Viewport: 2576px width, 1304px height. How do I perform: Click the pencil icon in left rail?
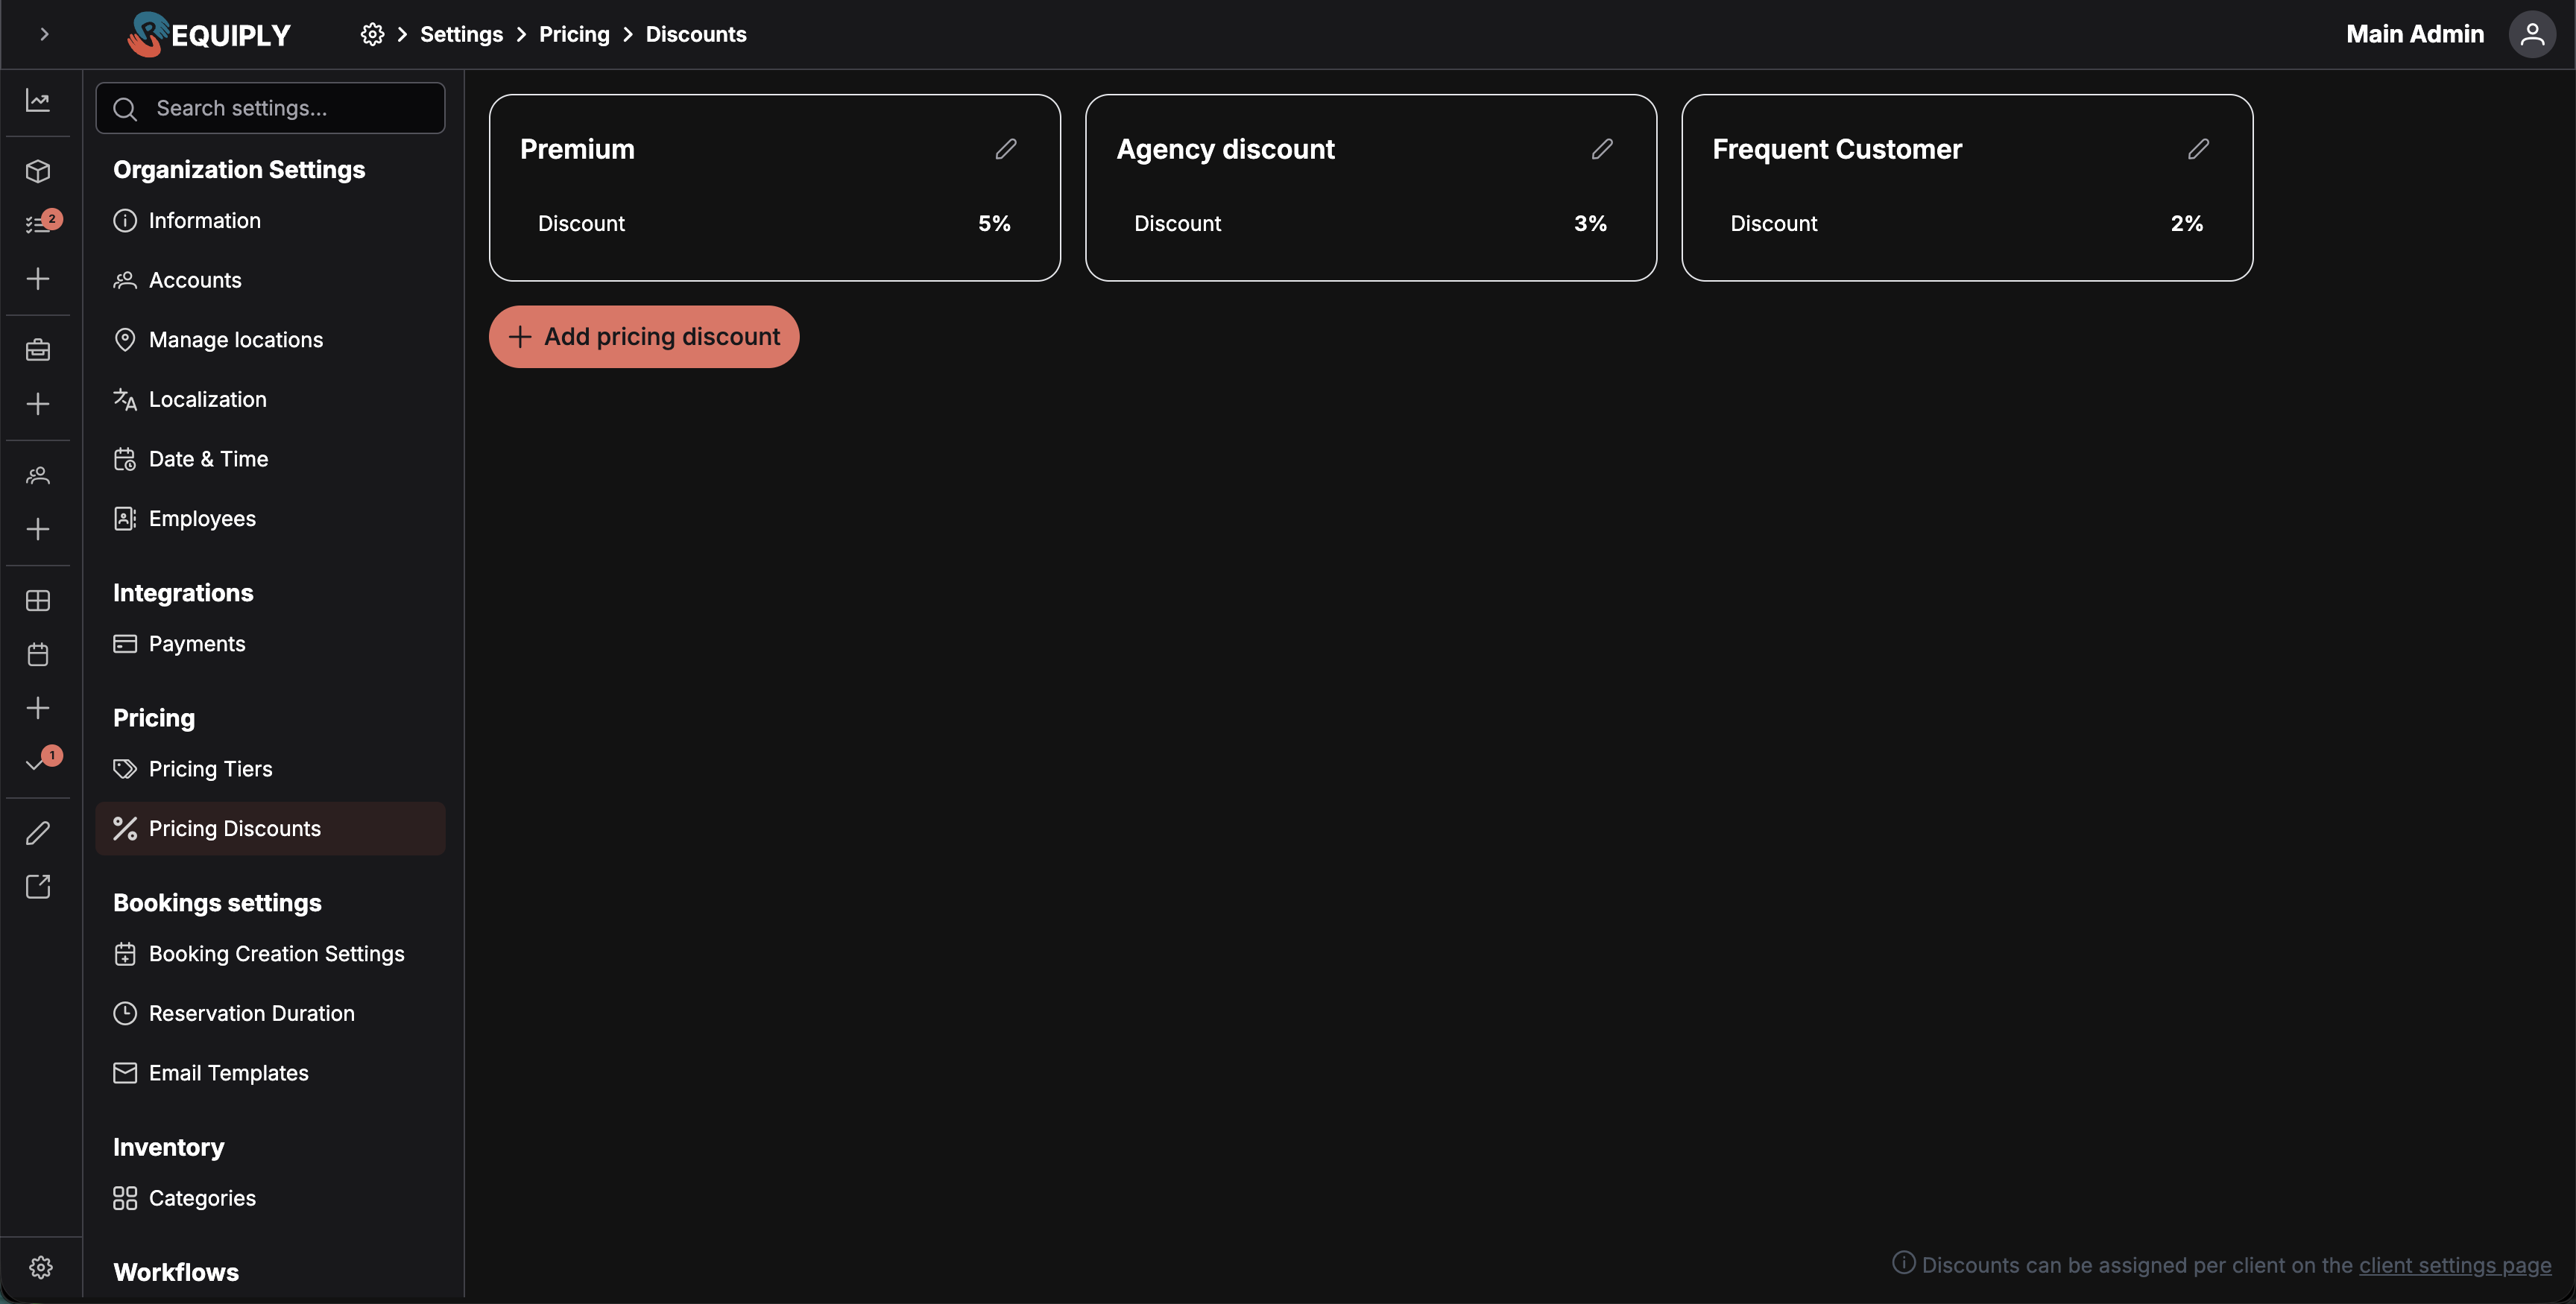coord(38,833)
